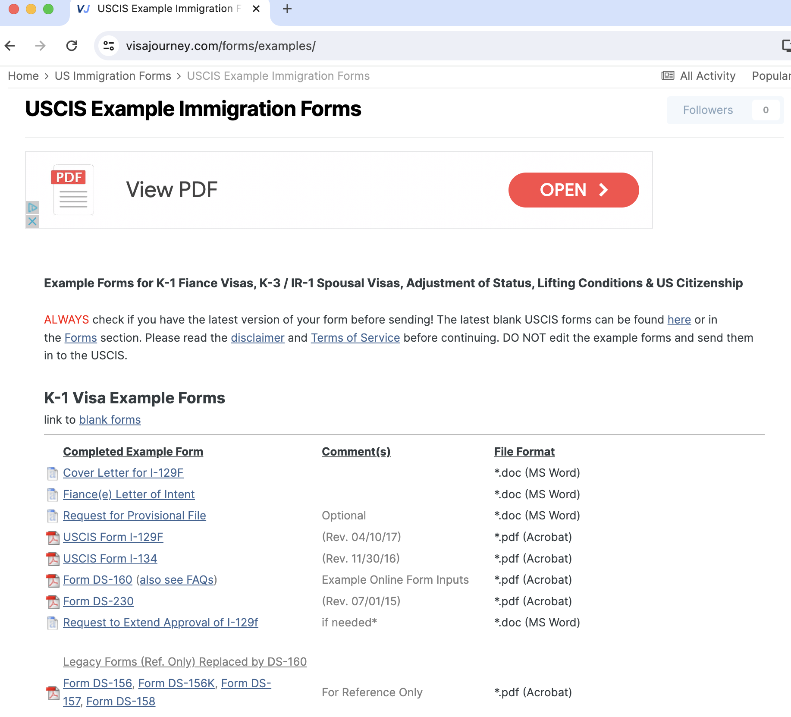Click the 'Example Online Form Inputs' comment
The width and height of the screenshot is (791, 717).
pos(395,580)
